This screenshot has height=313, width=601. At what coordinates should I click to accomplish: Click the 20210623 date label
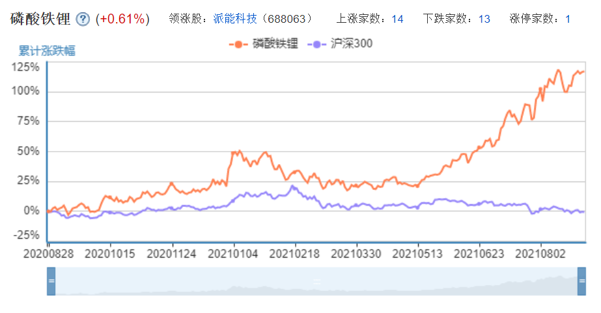coord(479,254)
